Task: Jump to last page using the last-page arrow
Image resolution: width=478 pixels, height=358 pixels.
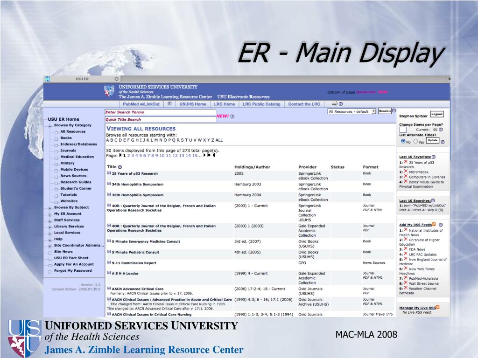Action: pos(214,155)
